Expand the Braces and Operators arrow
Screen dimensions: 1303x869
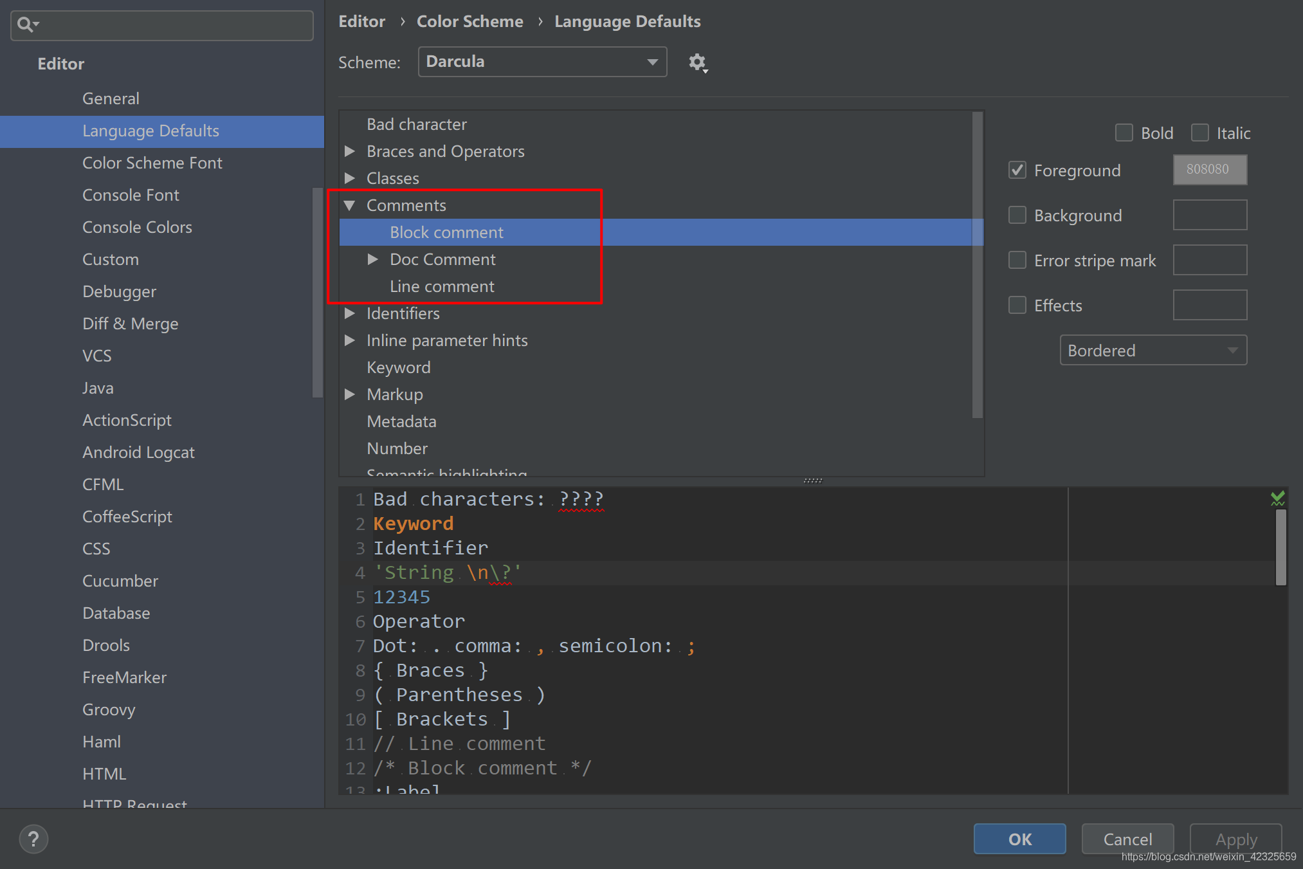(x=350, y=151)
